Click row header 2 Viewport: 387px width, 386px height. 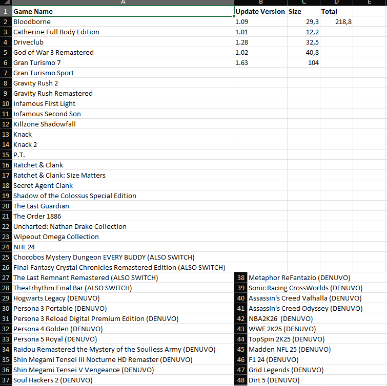pyautogui.click(x=6, y=22)
